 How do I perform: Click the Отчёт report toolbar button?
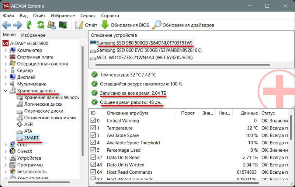pos(86,25)
